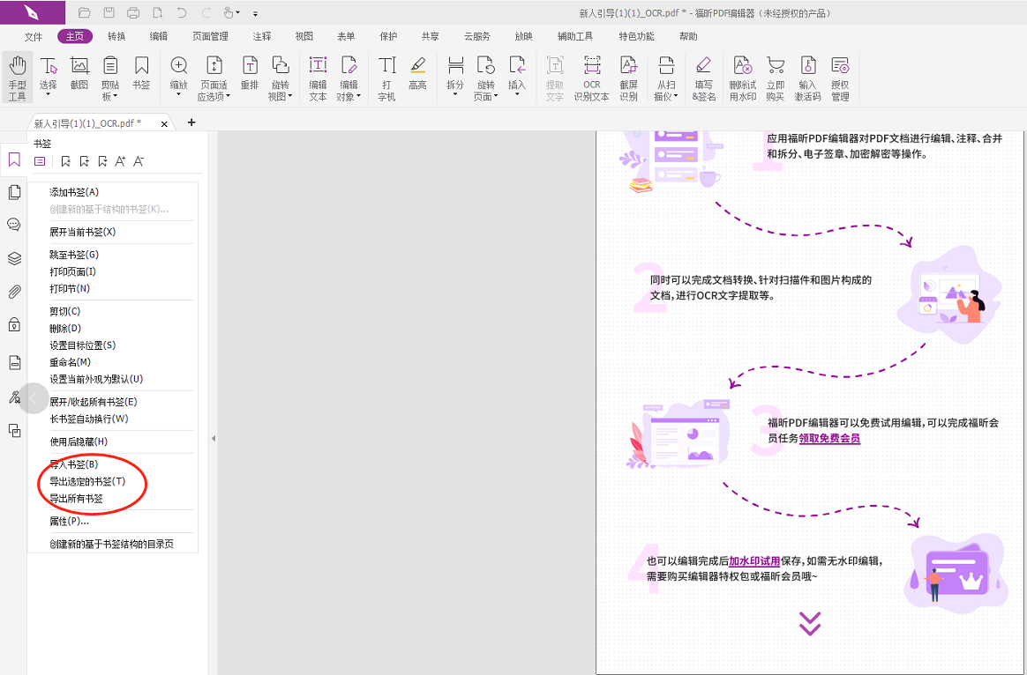1027x675 pixels.
Task: Toggle 使用后隐藏 hide after use option
Action: click(79, 441)
